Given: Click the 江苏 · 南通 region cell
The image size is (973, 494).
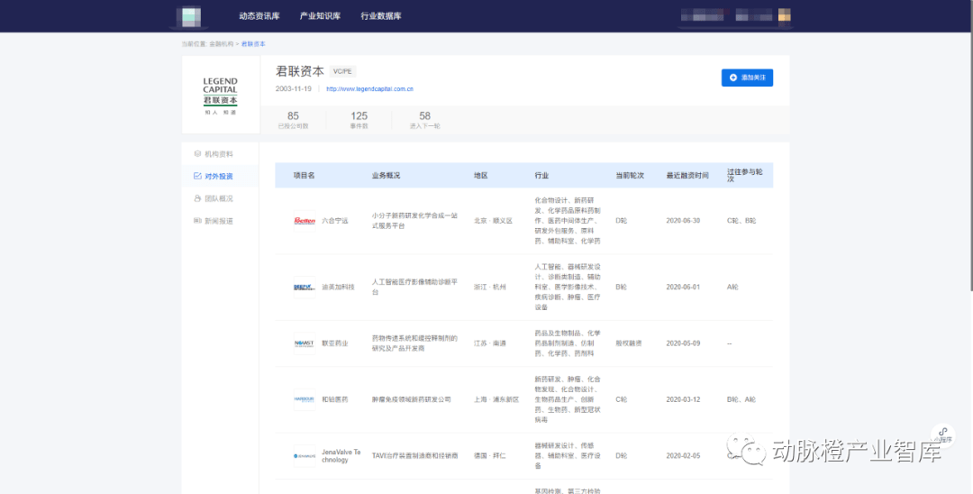Looking at the screenshot, I should tap(489, 343).
